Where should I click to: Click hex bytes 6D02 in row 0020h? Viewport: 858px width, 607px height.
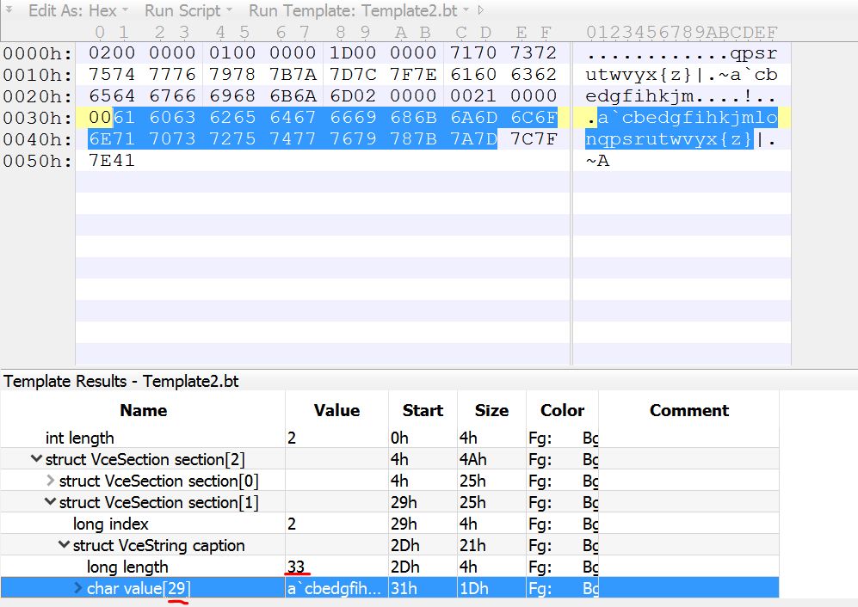(x=352, y=95)
